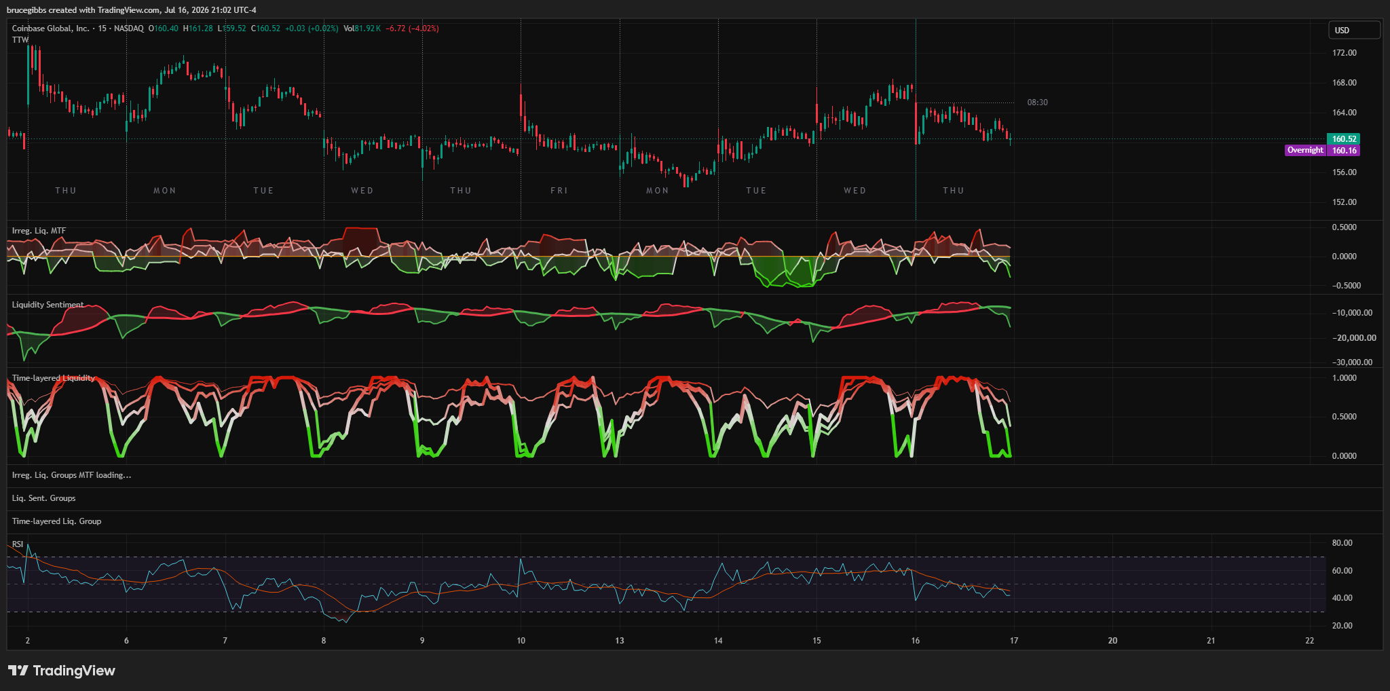Click the RSI indicator label

click(18, 544)
